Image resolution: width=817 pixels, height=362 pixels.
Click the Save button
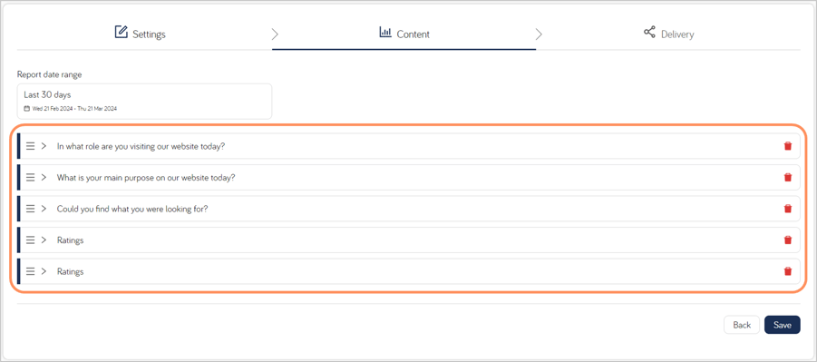tap(783, 325)
